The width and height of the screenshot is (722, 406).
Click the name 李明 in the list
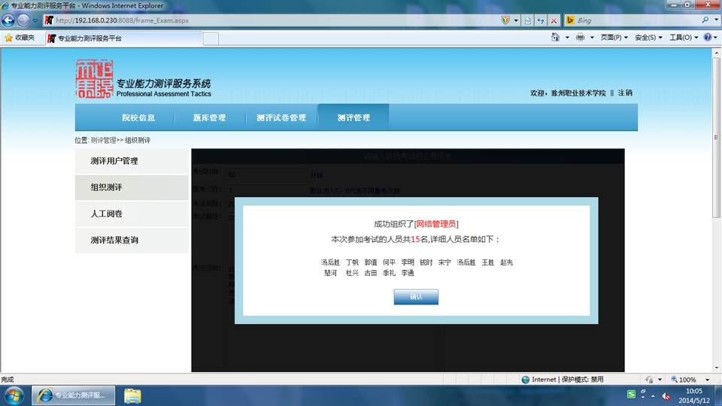(x=408, y=262)
